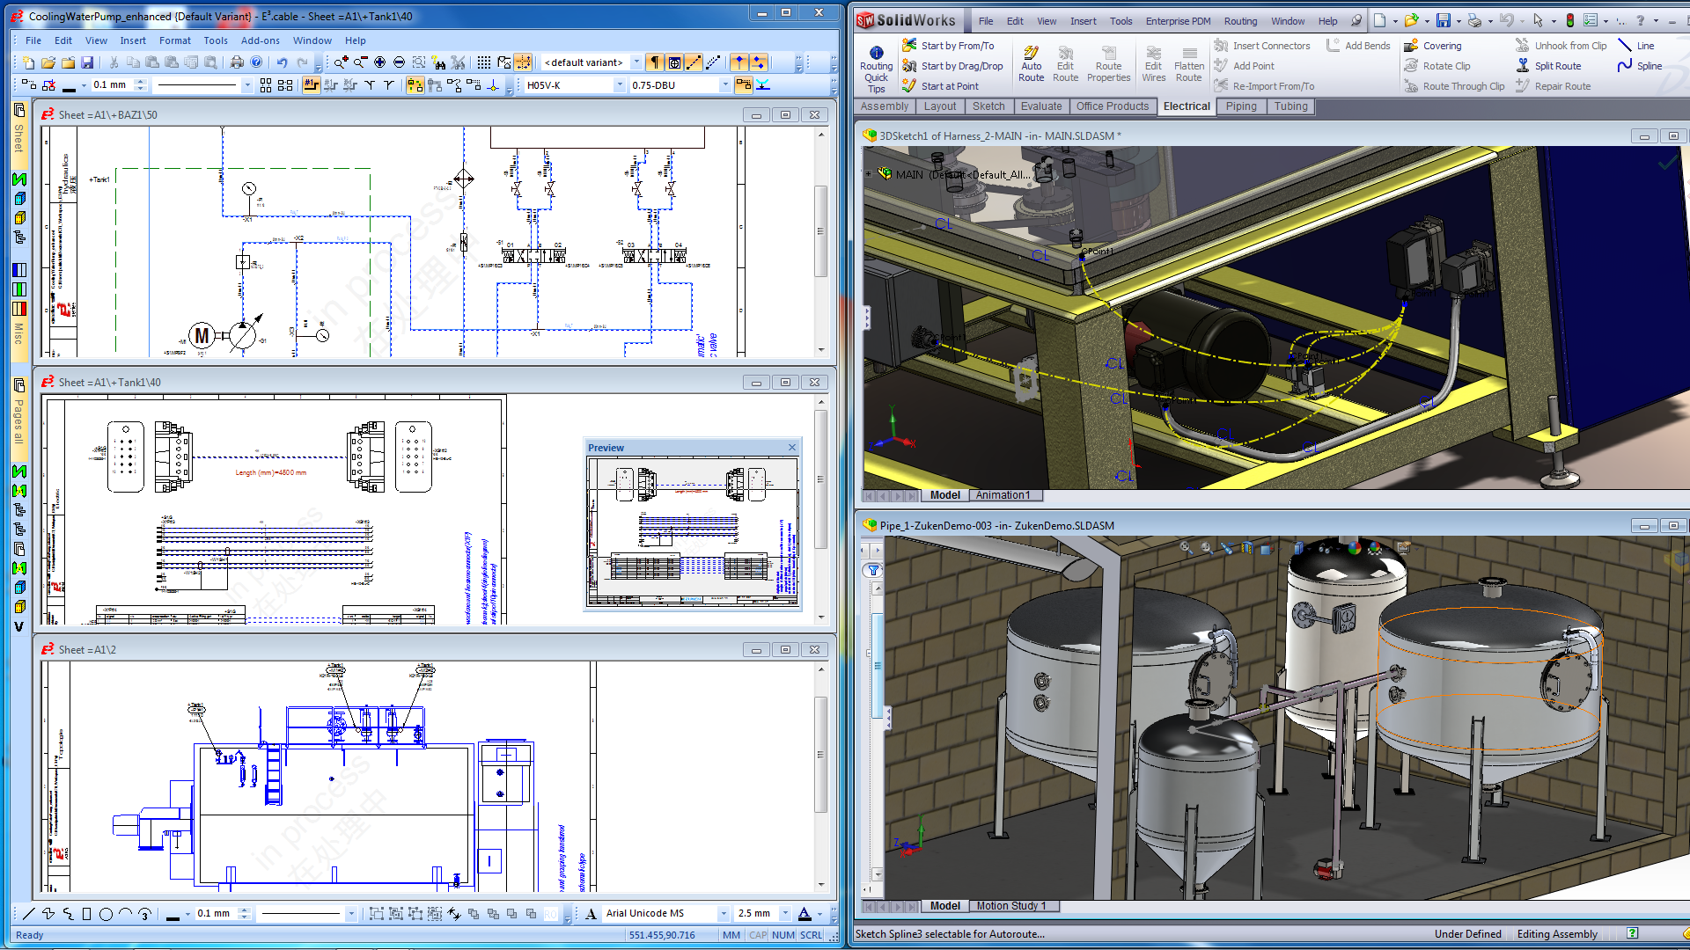Toggle formatting marks with the pilcrow button
Screen dimensions: 1690x950
point(655,62)
